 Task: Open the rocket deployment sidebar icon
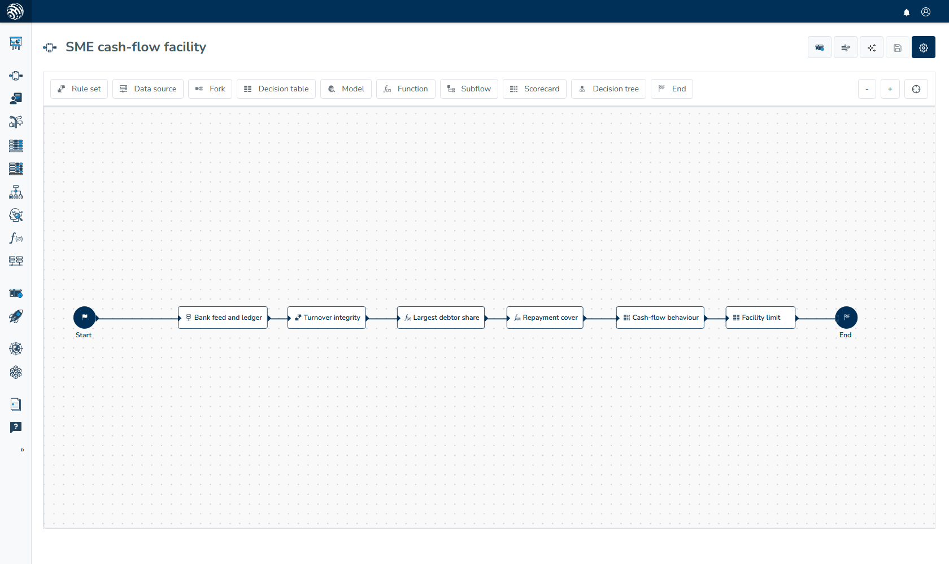[x=16, y=316]
